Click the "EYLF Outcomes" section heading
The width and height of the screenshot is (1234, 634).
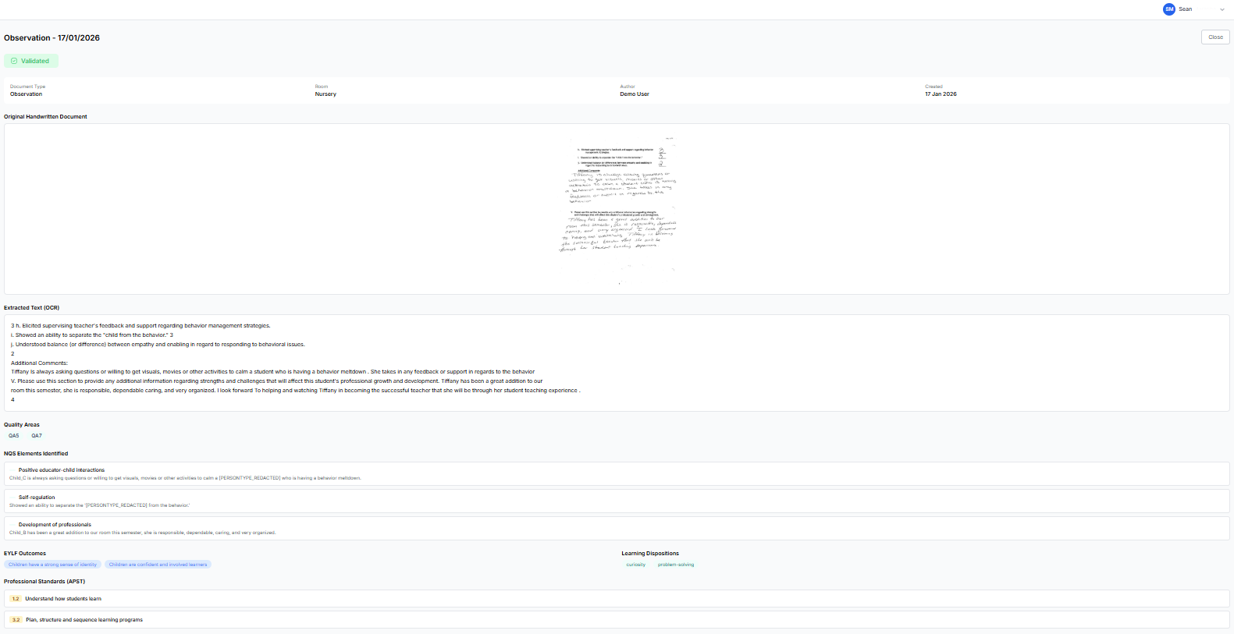click(x=25, y=554)
